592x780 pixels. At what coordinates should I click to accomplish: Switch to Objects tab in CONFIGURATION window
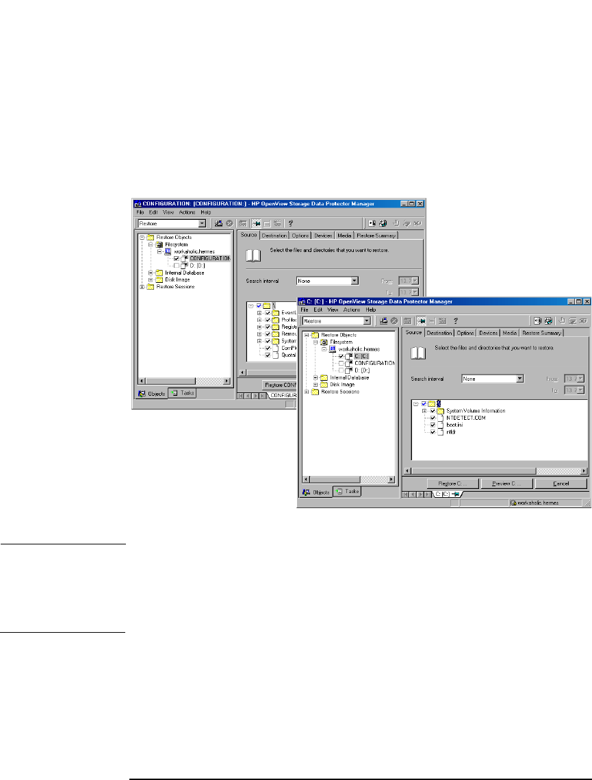tap(152, 394)
